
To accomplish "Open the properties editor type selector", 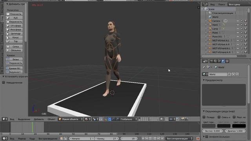I will point(205,61).
